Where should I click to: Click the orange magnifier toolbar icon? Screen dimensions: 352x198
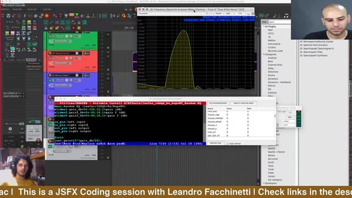tap(124, 15)
